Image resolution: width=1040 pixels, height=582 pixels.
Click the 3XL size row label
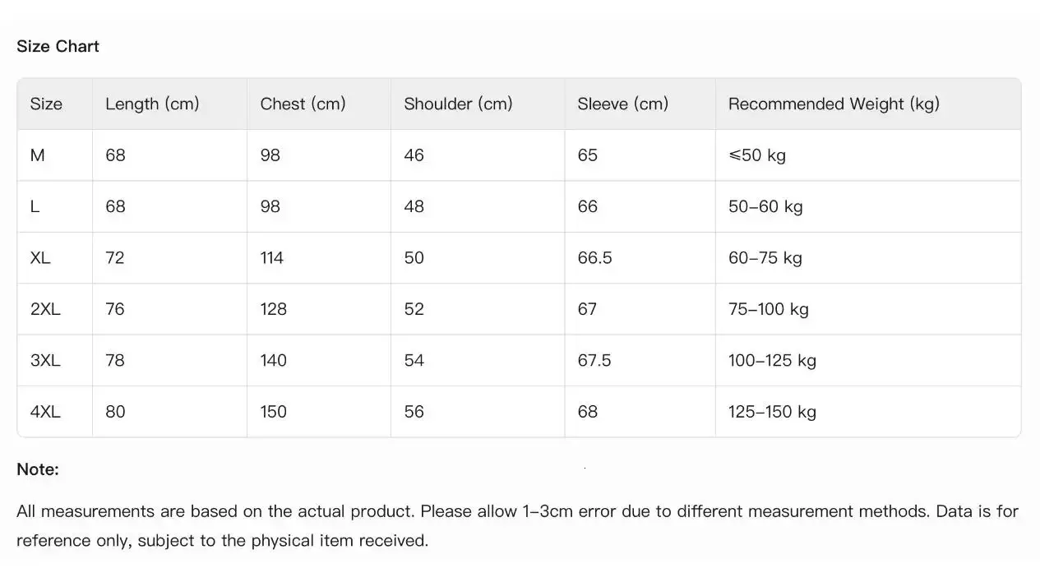(x=45, y=360)
